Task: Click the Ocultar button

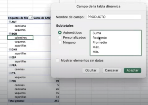Action: point(91,70)
